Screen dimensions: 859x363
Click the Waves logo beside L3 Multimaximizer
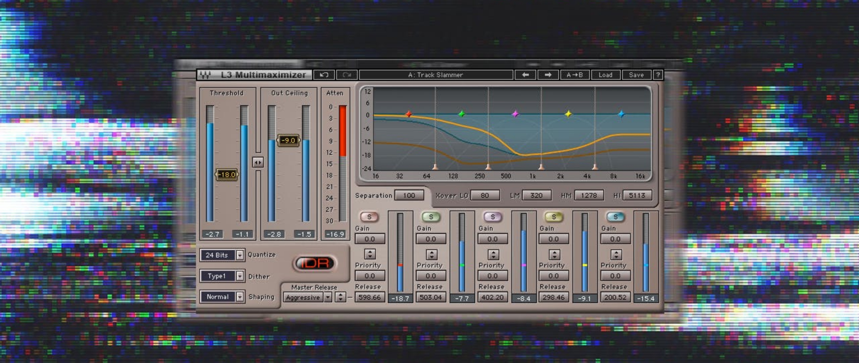[x=205, y=75]
